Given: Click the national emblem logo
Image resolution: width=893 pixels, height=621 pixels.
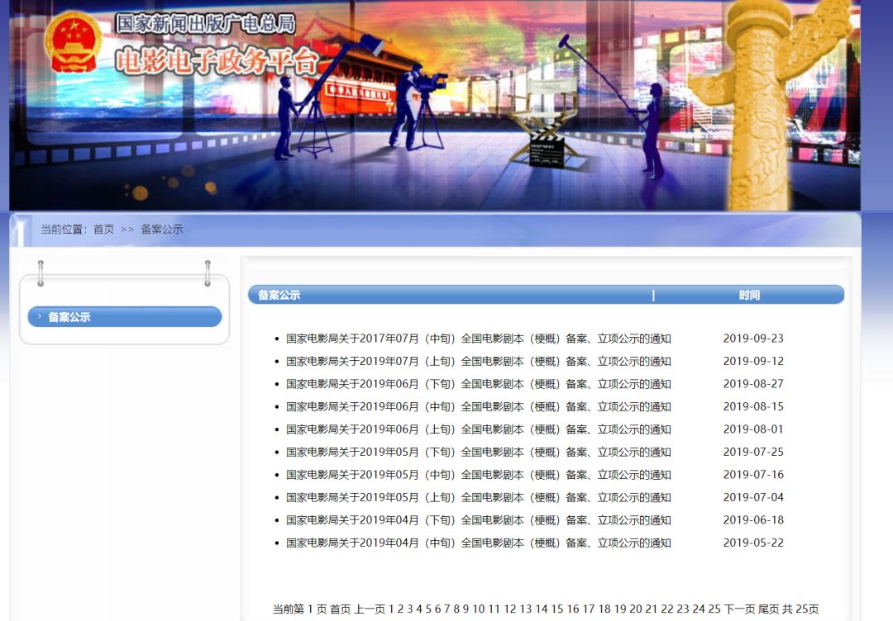Looking at the screenshot, I should (74, 43).
